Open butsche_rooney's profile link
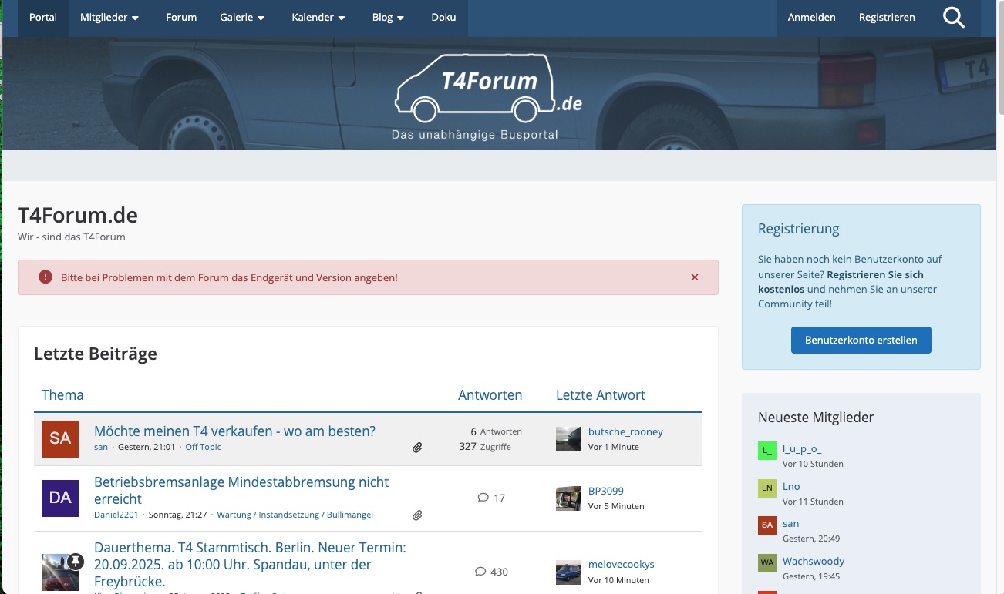Viewport: 1004px width, 594px height. pyautogui.click(x=625, y=431)
